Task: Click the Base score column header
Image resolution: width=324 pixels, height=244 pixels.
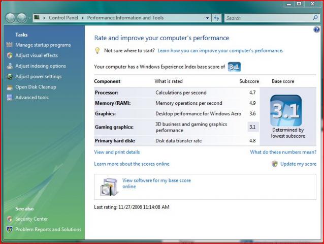Action: (283, 81)
